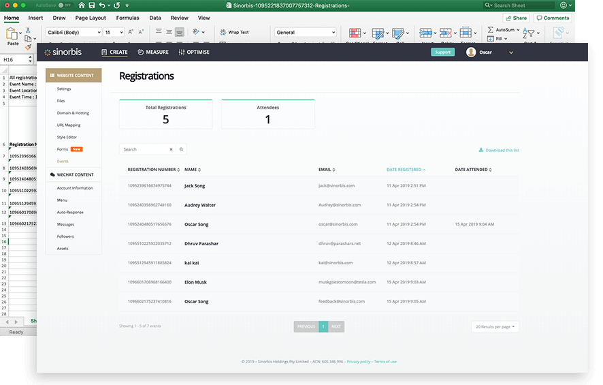Screen dimensions: 603x385
Task: Click the Align Top icon in Excel
Action: coord(159,31)
